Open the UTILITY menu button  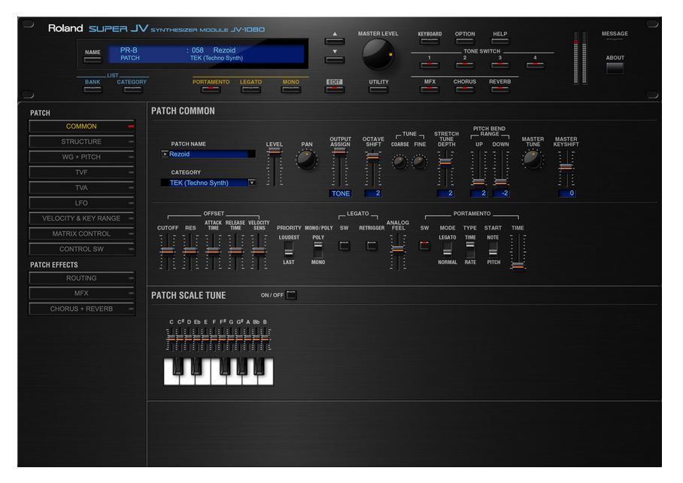point(378,90)
